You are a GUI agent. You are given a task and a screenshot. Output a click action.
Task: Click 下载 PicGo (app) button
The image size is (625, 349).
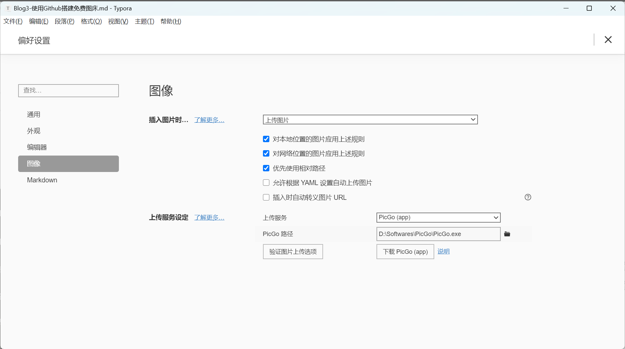click(405, 251)
